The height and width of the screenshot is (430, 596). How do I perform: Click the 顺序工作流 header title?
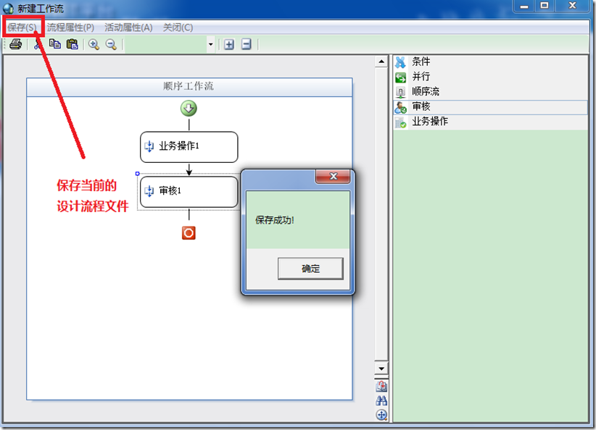coord(189,86)
